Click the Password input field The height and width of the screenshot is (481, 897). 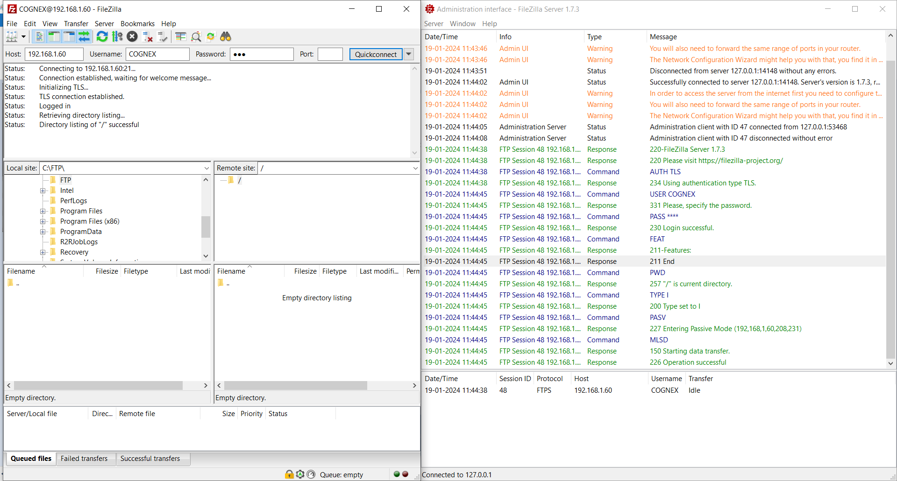262,54
